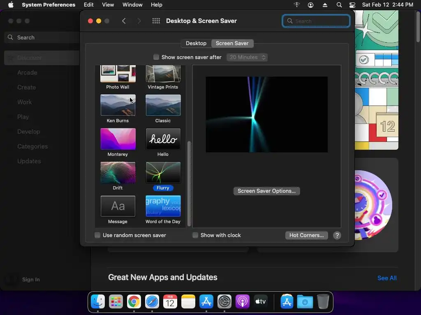Open Play in App Store sidebar
The width and height of the screenshot is (421, 315).
click(x=23, y=117)
